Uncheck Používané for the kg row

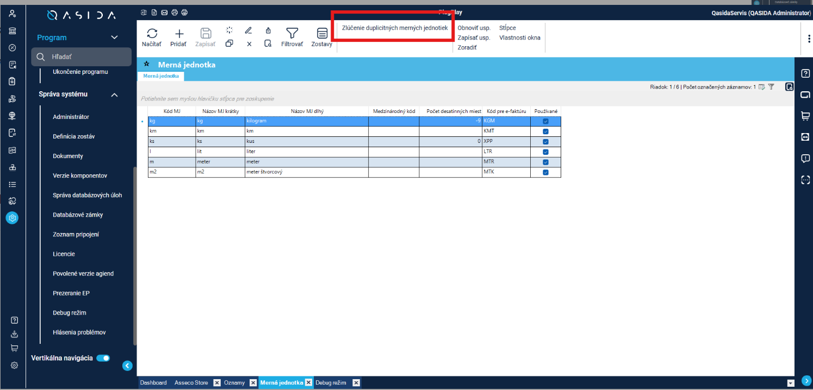(545, 121)
